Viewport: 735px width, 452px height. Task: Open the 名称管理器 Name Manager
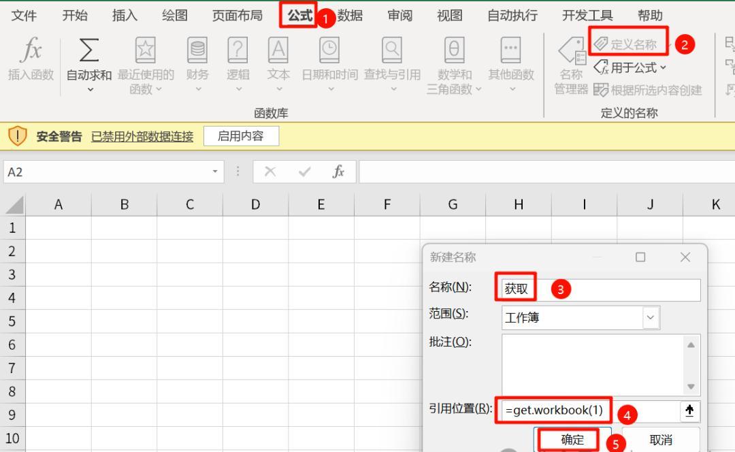(572, 65)
